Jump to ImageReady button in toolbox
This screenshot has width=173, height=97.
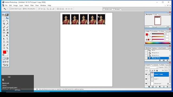click(x=5, y=65)
